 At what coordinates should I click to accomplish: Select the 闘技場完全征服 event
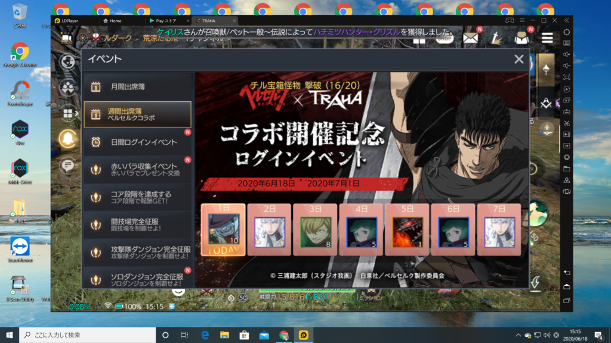(x=138, y=224)
